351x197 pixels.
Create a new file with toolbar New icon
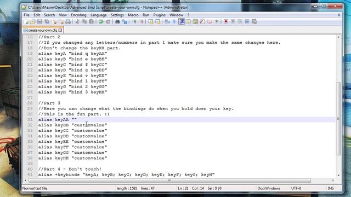pyautogui.click(x=26, y=22)
